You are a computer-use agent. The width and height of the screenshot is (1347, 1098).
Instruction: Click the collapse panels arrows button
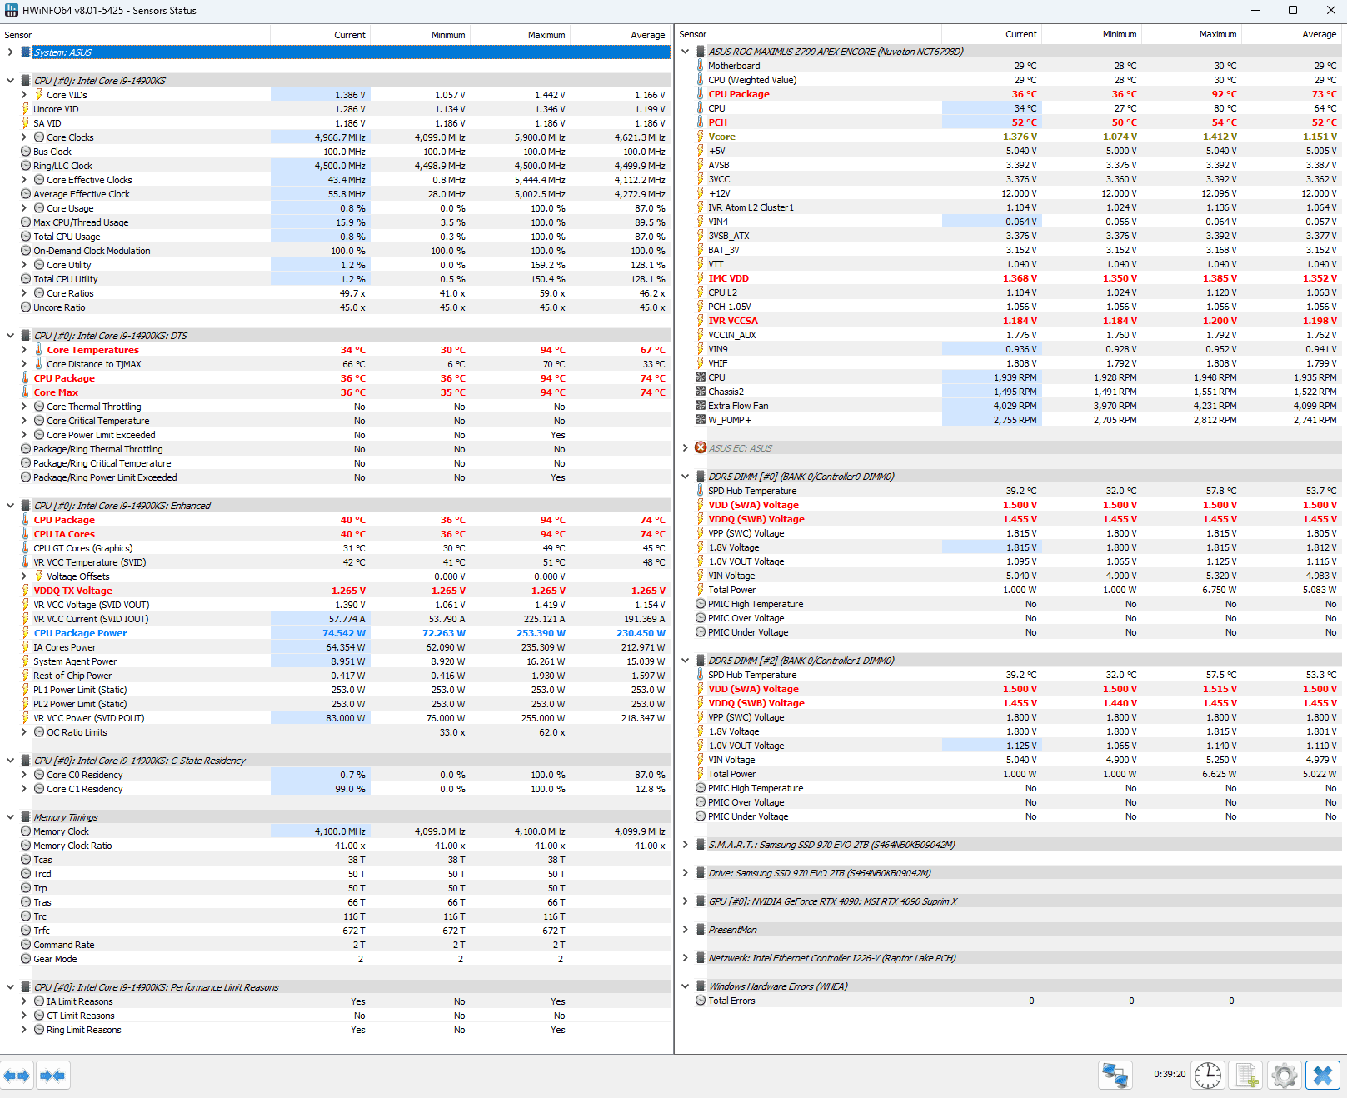(x=52, y=1076)
